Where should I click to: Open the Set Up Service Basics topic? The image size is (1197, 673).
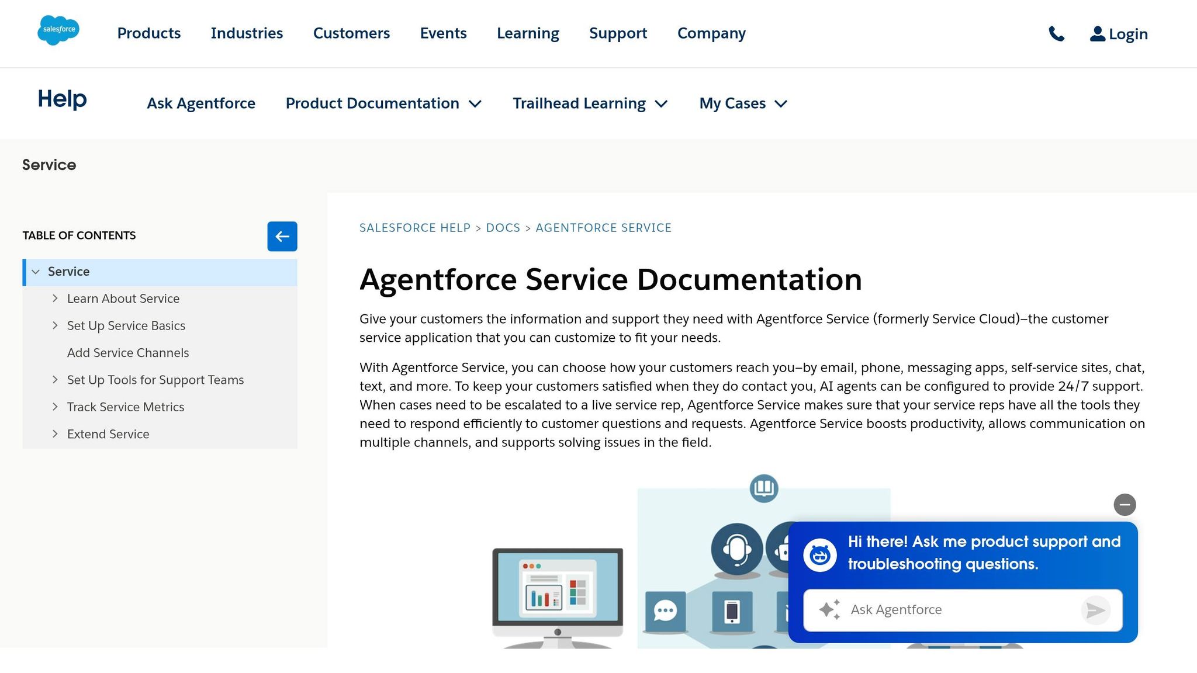coord(126,325)
